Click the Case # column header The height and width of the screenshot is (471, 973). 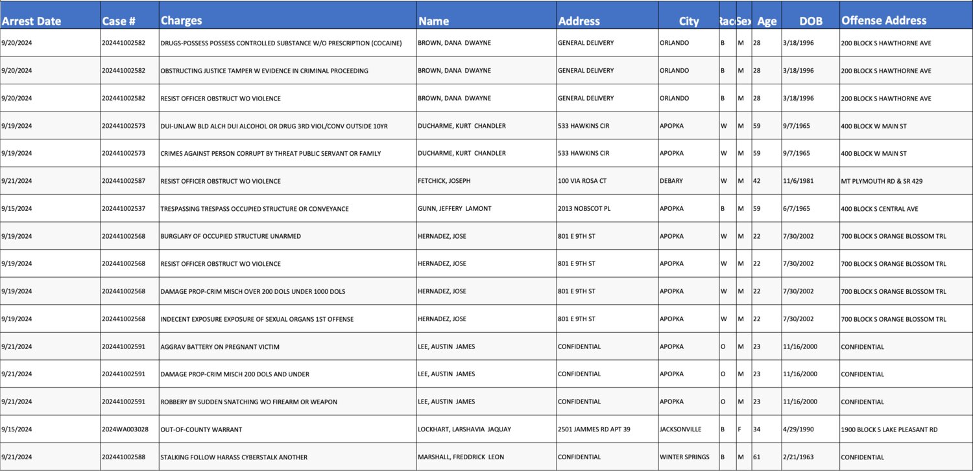click(x=130, y=15)
